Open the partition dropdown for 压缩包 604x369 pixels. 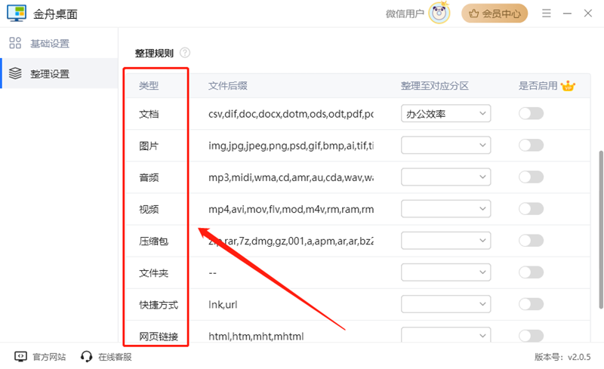[x=445, y=241]
